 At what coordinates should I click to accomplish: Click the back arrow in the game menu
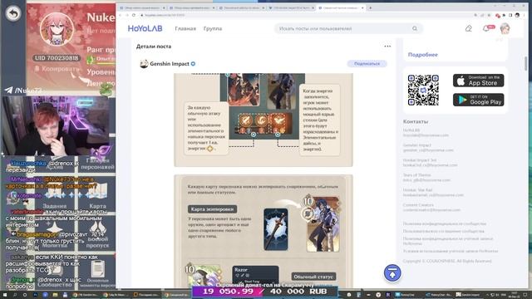point(13,13)
